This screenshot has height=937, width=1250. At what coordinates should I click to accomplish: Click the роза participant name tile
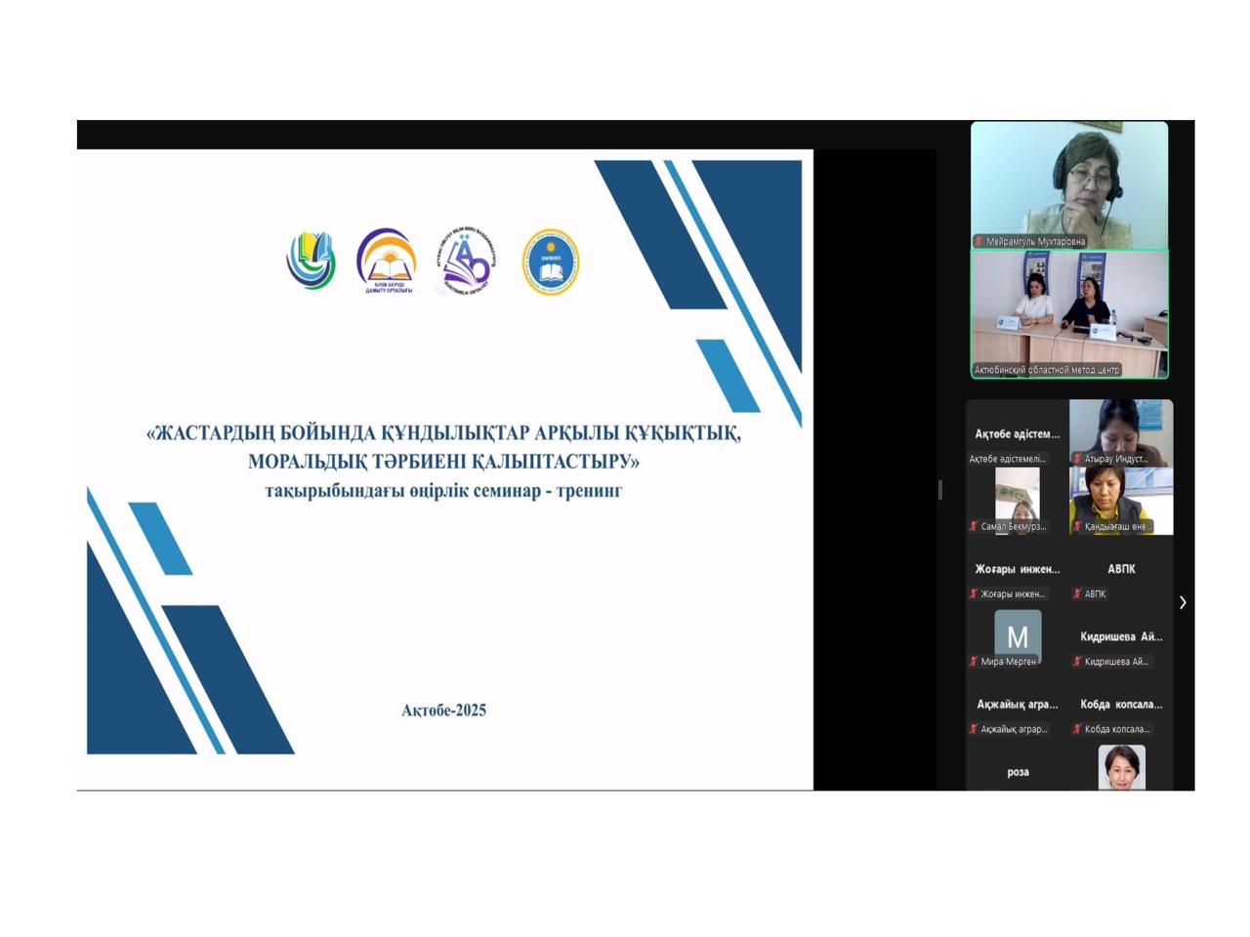click(1018, 771)
